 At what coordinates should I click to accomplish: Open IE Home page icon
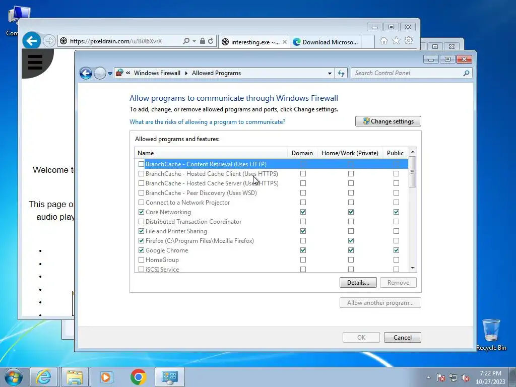383,41
